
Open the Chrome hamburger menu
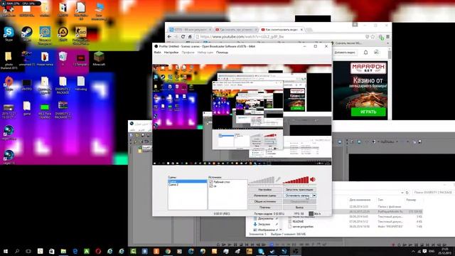(387, 37)
